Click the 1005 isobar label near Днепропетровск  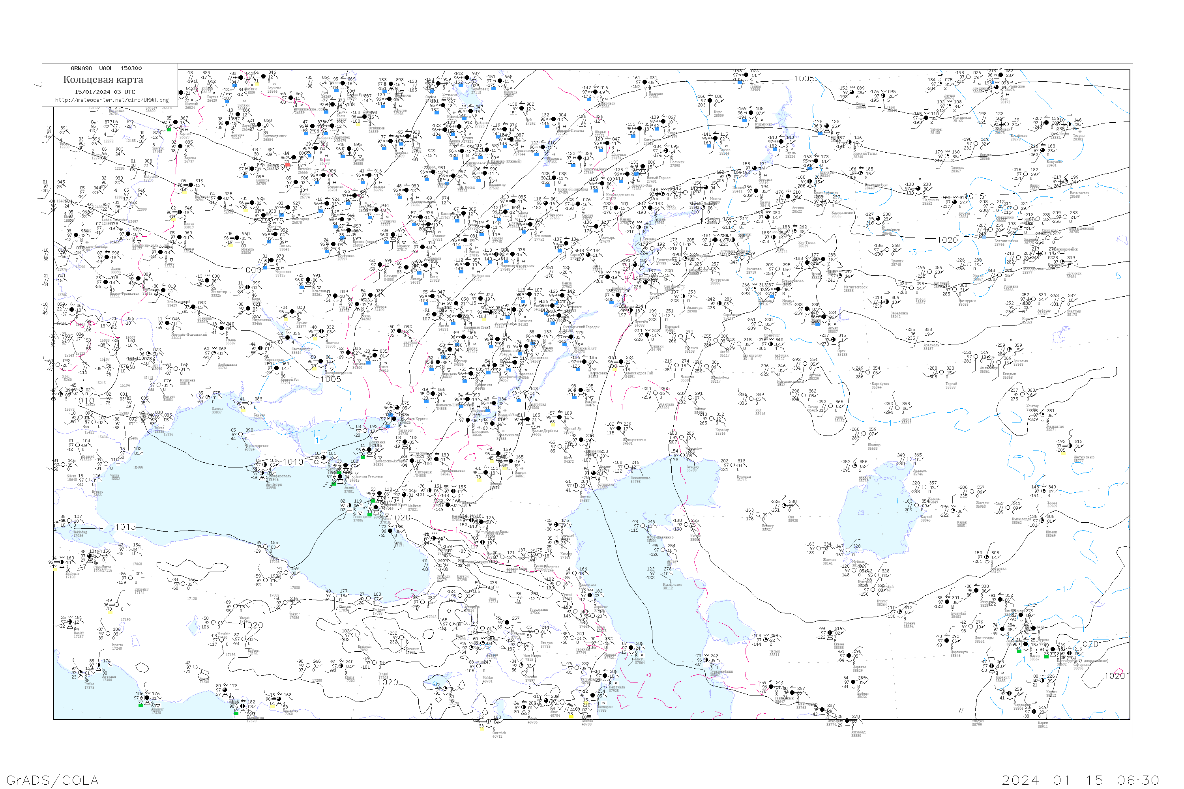coord(331,379)
